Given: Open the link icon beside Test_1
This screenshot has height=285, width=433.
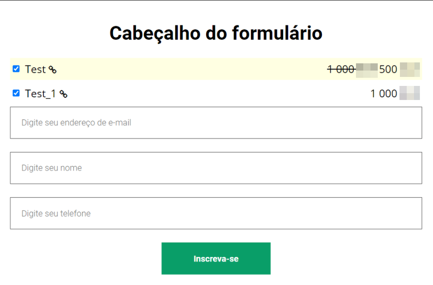Looking at the screenshot, I should coord(63,94).
